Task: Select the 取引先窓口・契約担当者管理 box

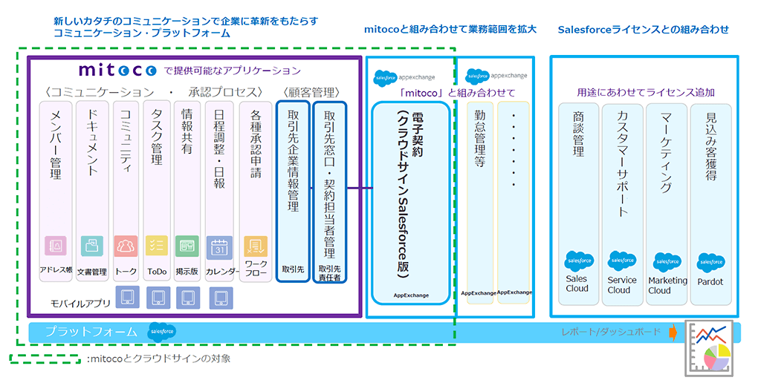Action: pyautogui.click(x=329, y=192)
